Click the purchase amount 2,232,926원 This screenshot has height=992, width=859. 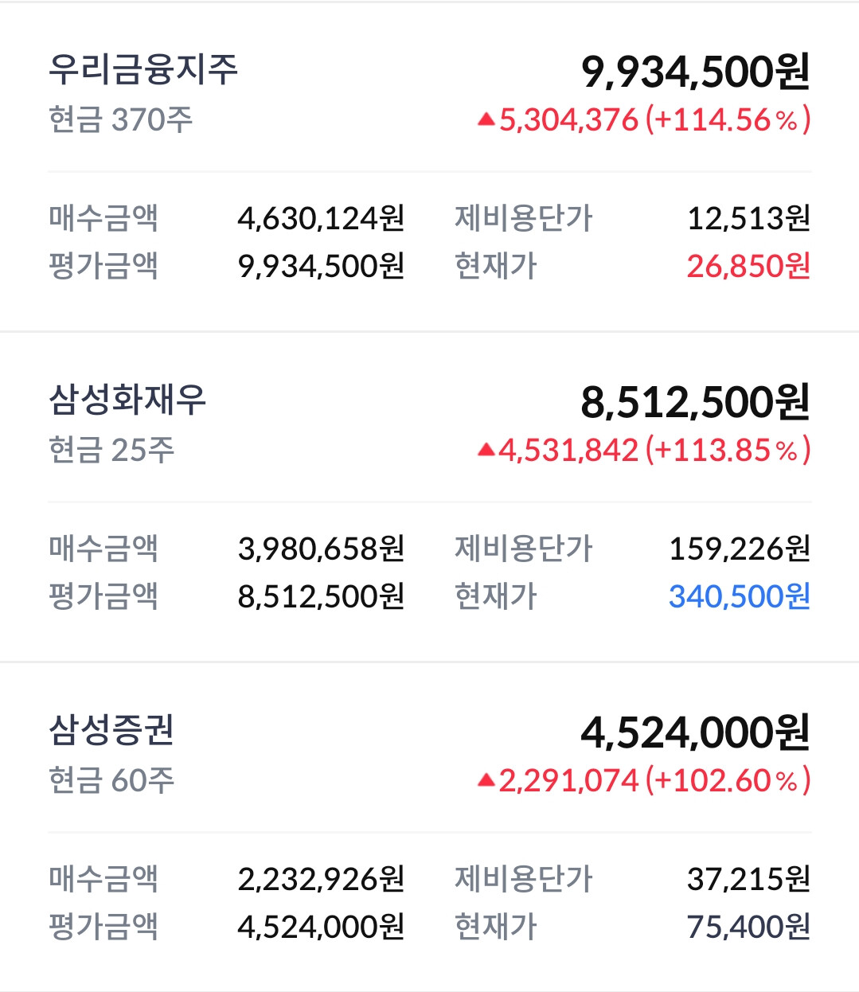[321, 879]
